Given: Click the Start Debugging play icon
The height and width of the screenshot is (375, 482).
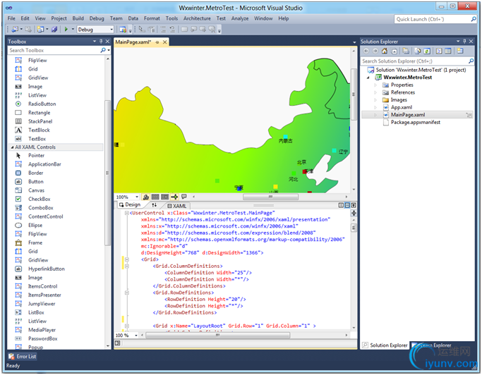Looking at the screenshot, I should coord(66,30).
